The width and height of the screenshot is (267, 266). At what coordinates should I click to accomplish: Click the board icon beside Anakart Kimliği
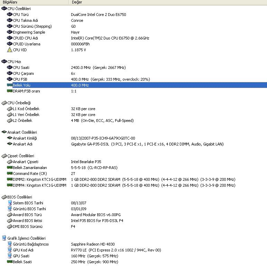coord(10,138)
